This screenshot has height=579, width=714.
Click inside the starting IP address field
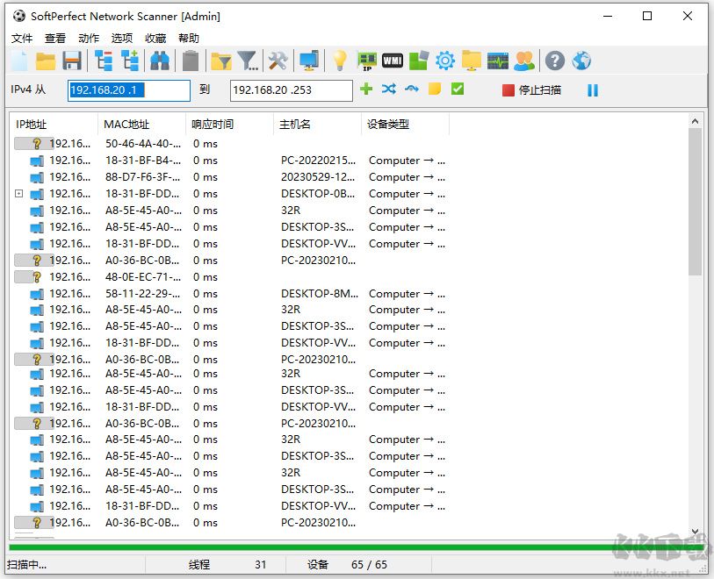tap(127, 89)
